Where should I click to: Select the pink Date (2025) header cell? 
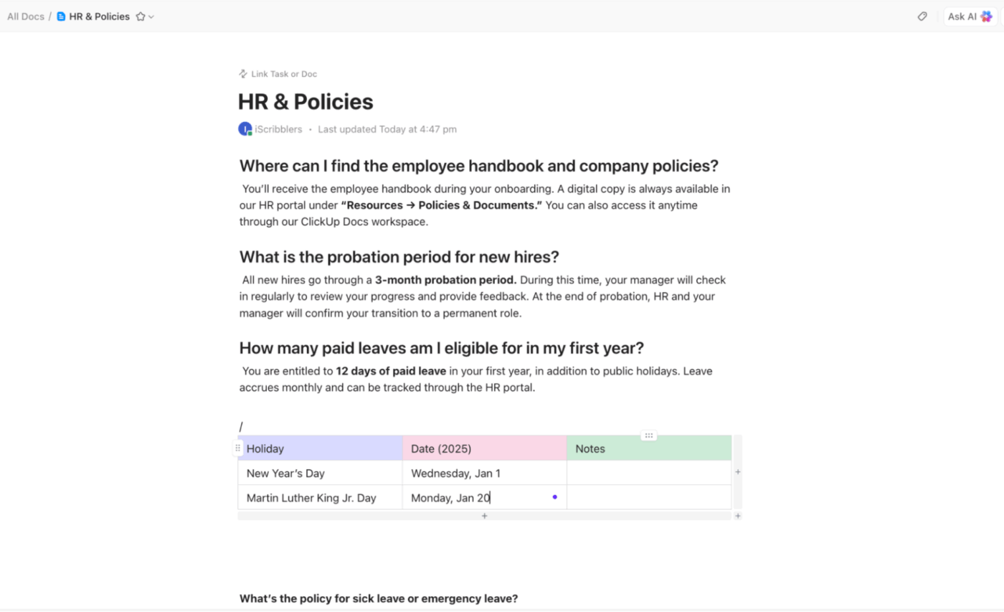pyautogui.click(x=484, y=448)
